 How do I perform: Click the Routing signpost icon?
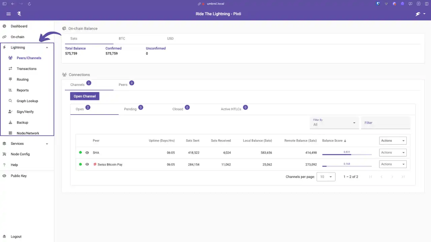[x=10, y=79]
